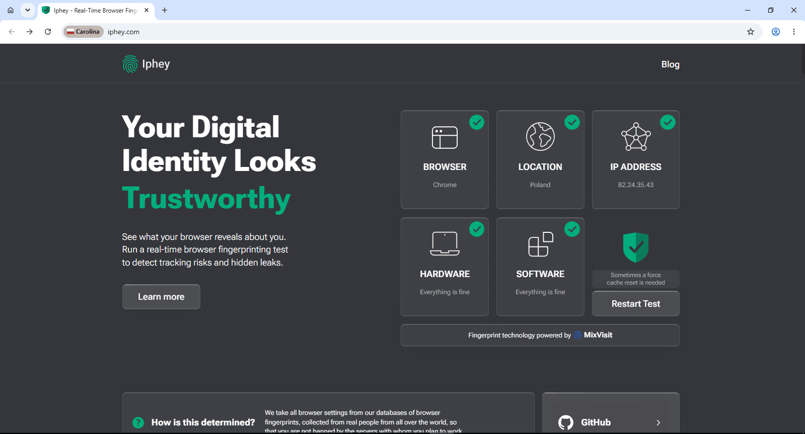805x434 pixels.
Task: Select the Iphey Real-Time Browser Fingerprint tab
Action: [96, 11]
